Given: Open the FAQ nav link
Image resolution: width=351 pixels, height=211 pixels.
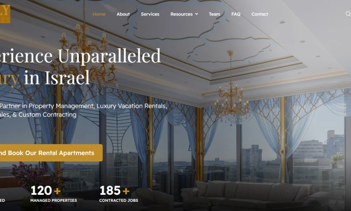Looking at the screenshot, I should click(x=236, y=14).
